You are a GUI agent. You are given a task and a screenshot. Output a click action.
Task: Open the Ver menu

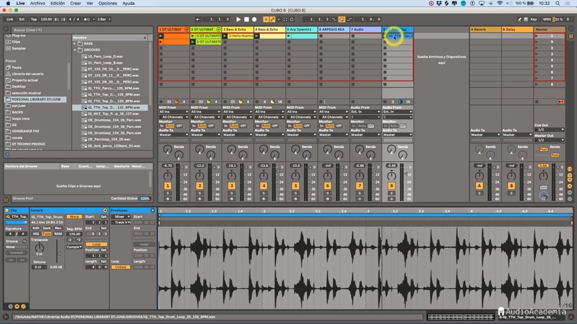(x=90, y=4)
